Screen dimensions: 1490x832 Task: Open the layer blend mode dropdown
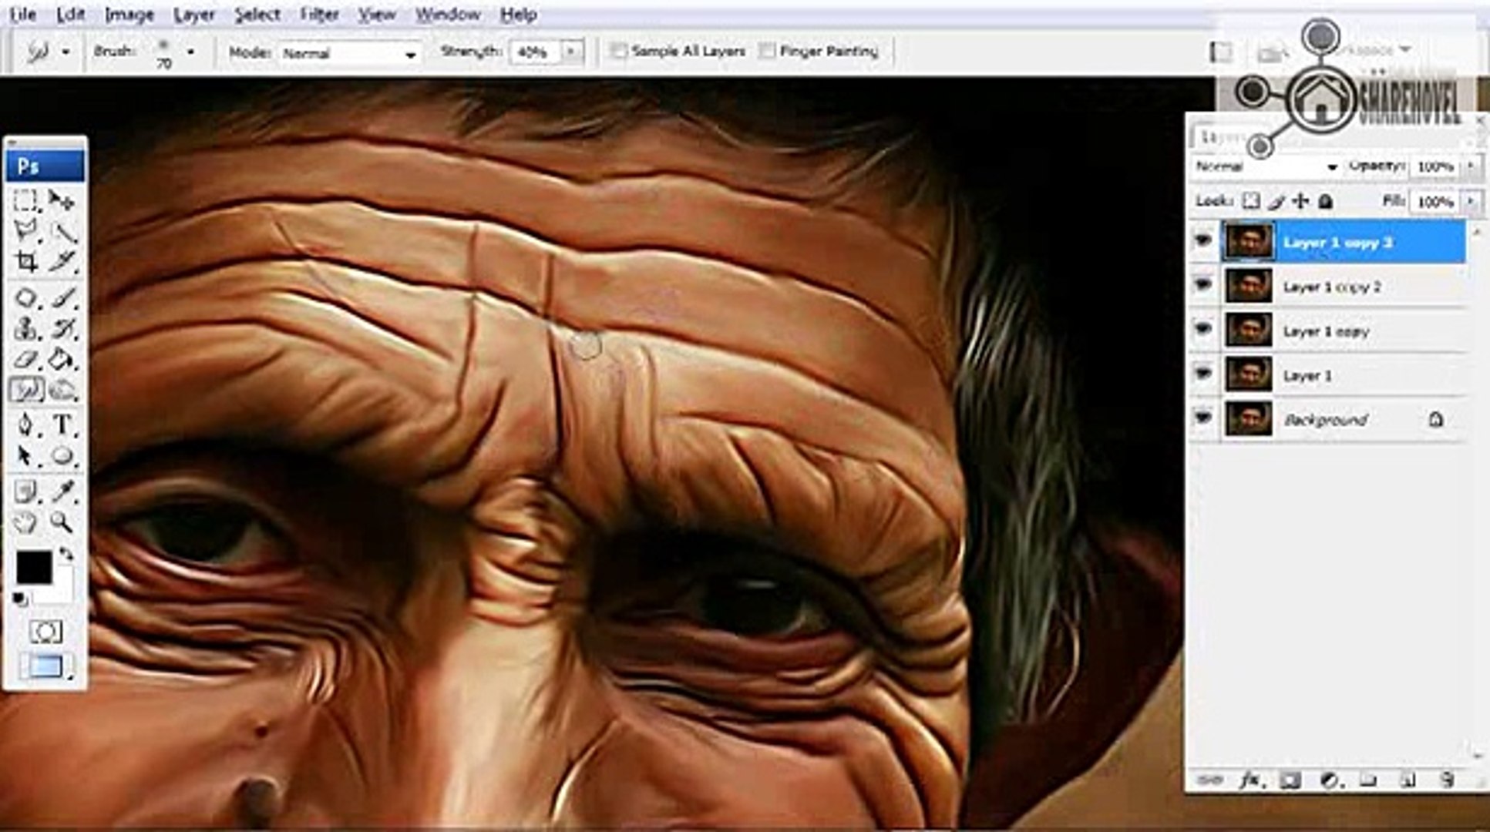1265,166
